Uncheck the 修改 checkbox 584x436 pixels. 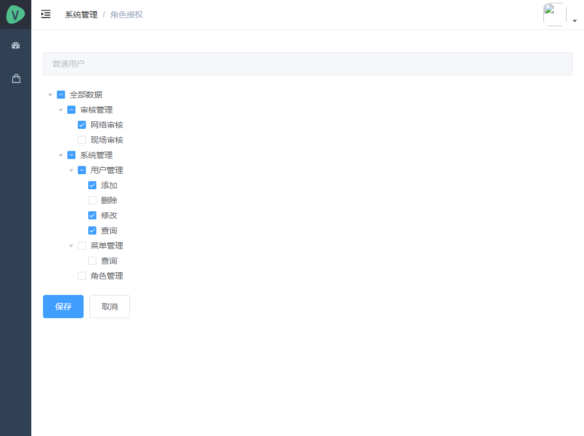92,215
